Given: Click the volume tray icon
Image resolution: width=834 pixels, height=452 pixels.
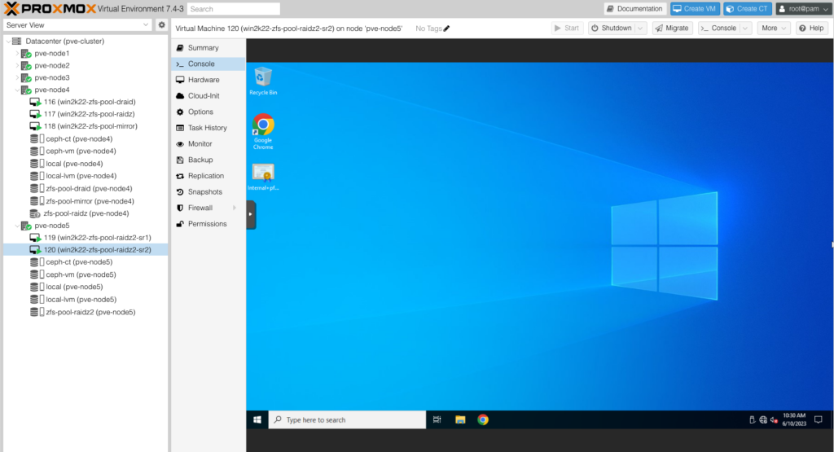Looking at the screenshot, I should coord(774,419).
